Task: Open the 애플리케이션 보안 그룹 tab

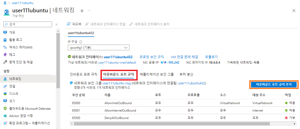Action: pos(157,74)
